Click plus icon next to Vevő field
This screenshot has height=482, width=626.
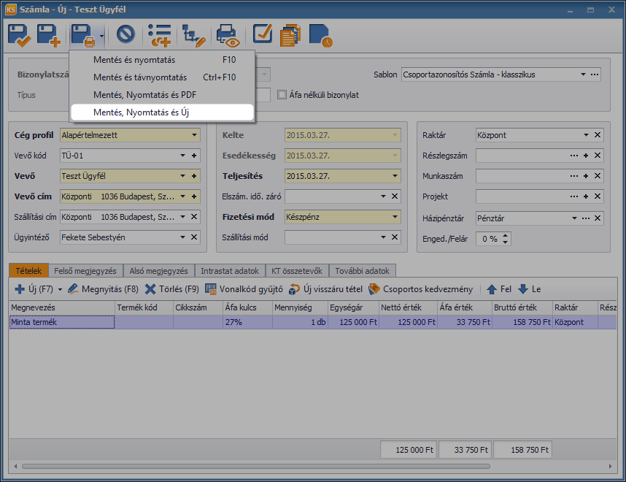click(194, 176)
